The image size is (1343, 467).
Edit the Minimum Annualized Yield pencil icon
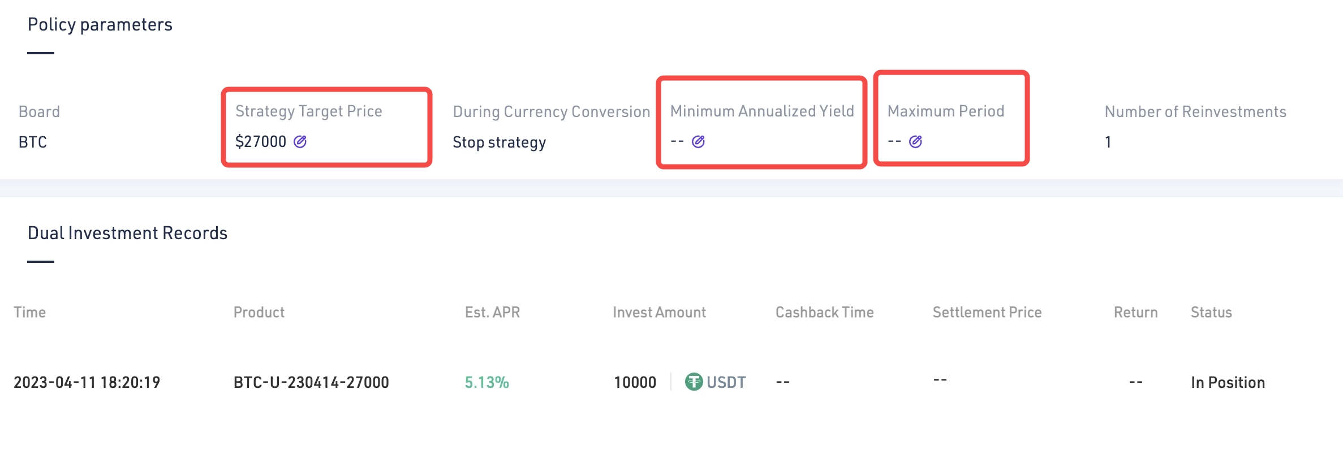(698, 141)
